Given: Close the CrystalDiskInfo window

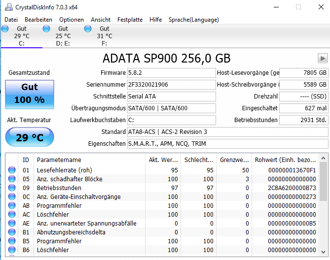Looking at the screenshot, I should (x=321, y=7).
